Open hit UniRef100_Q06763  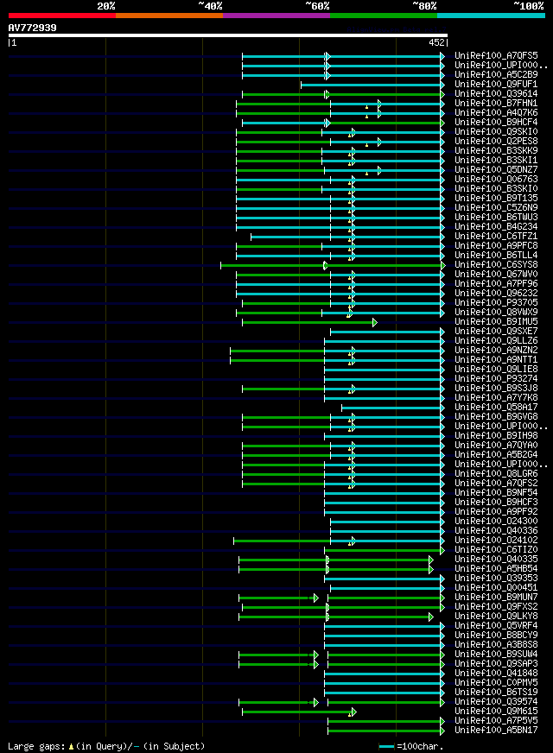496,179
